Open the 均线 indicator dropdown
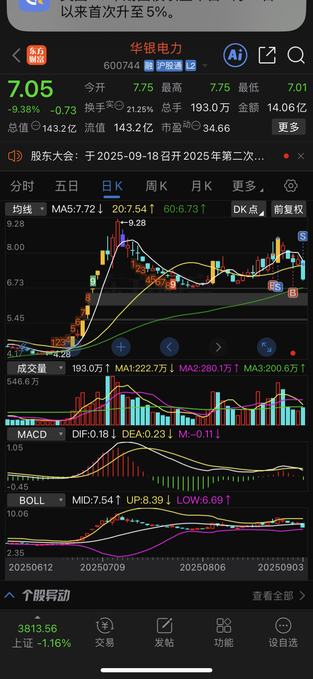 click(x=26, y=209)
